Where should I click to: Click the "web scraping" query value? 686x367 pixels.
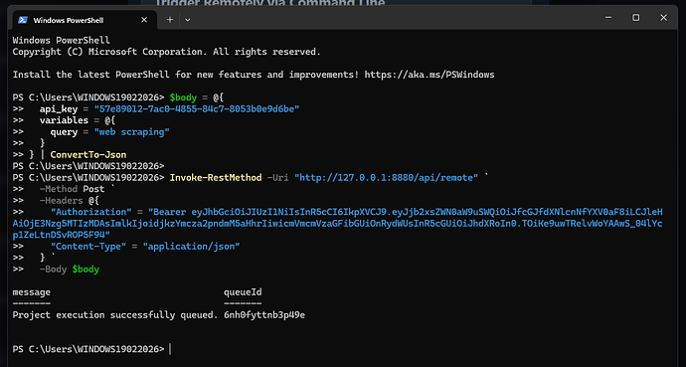click(131, 132)
